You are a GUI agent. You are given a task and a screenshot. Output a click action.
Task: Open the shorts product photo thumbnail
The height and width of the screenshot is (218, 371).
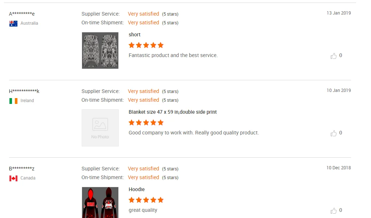[100, 51]
